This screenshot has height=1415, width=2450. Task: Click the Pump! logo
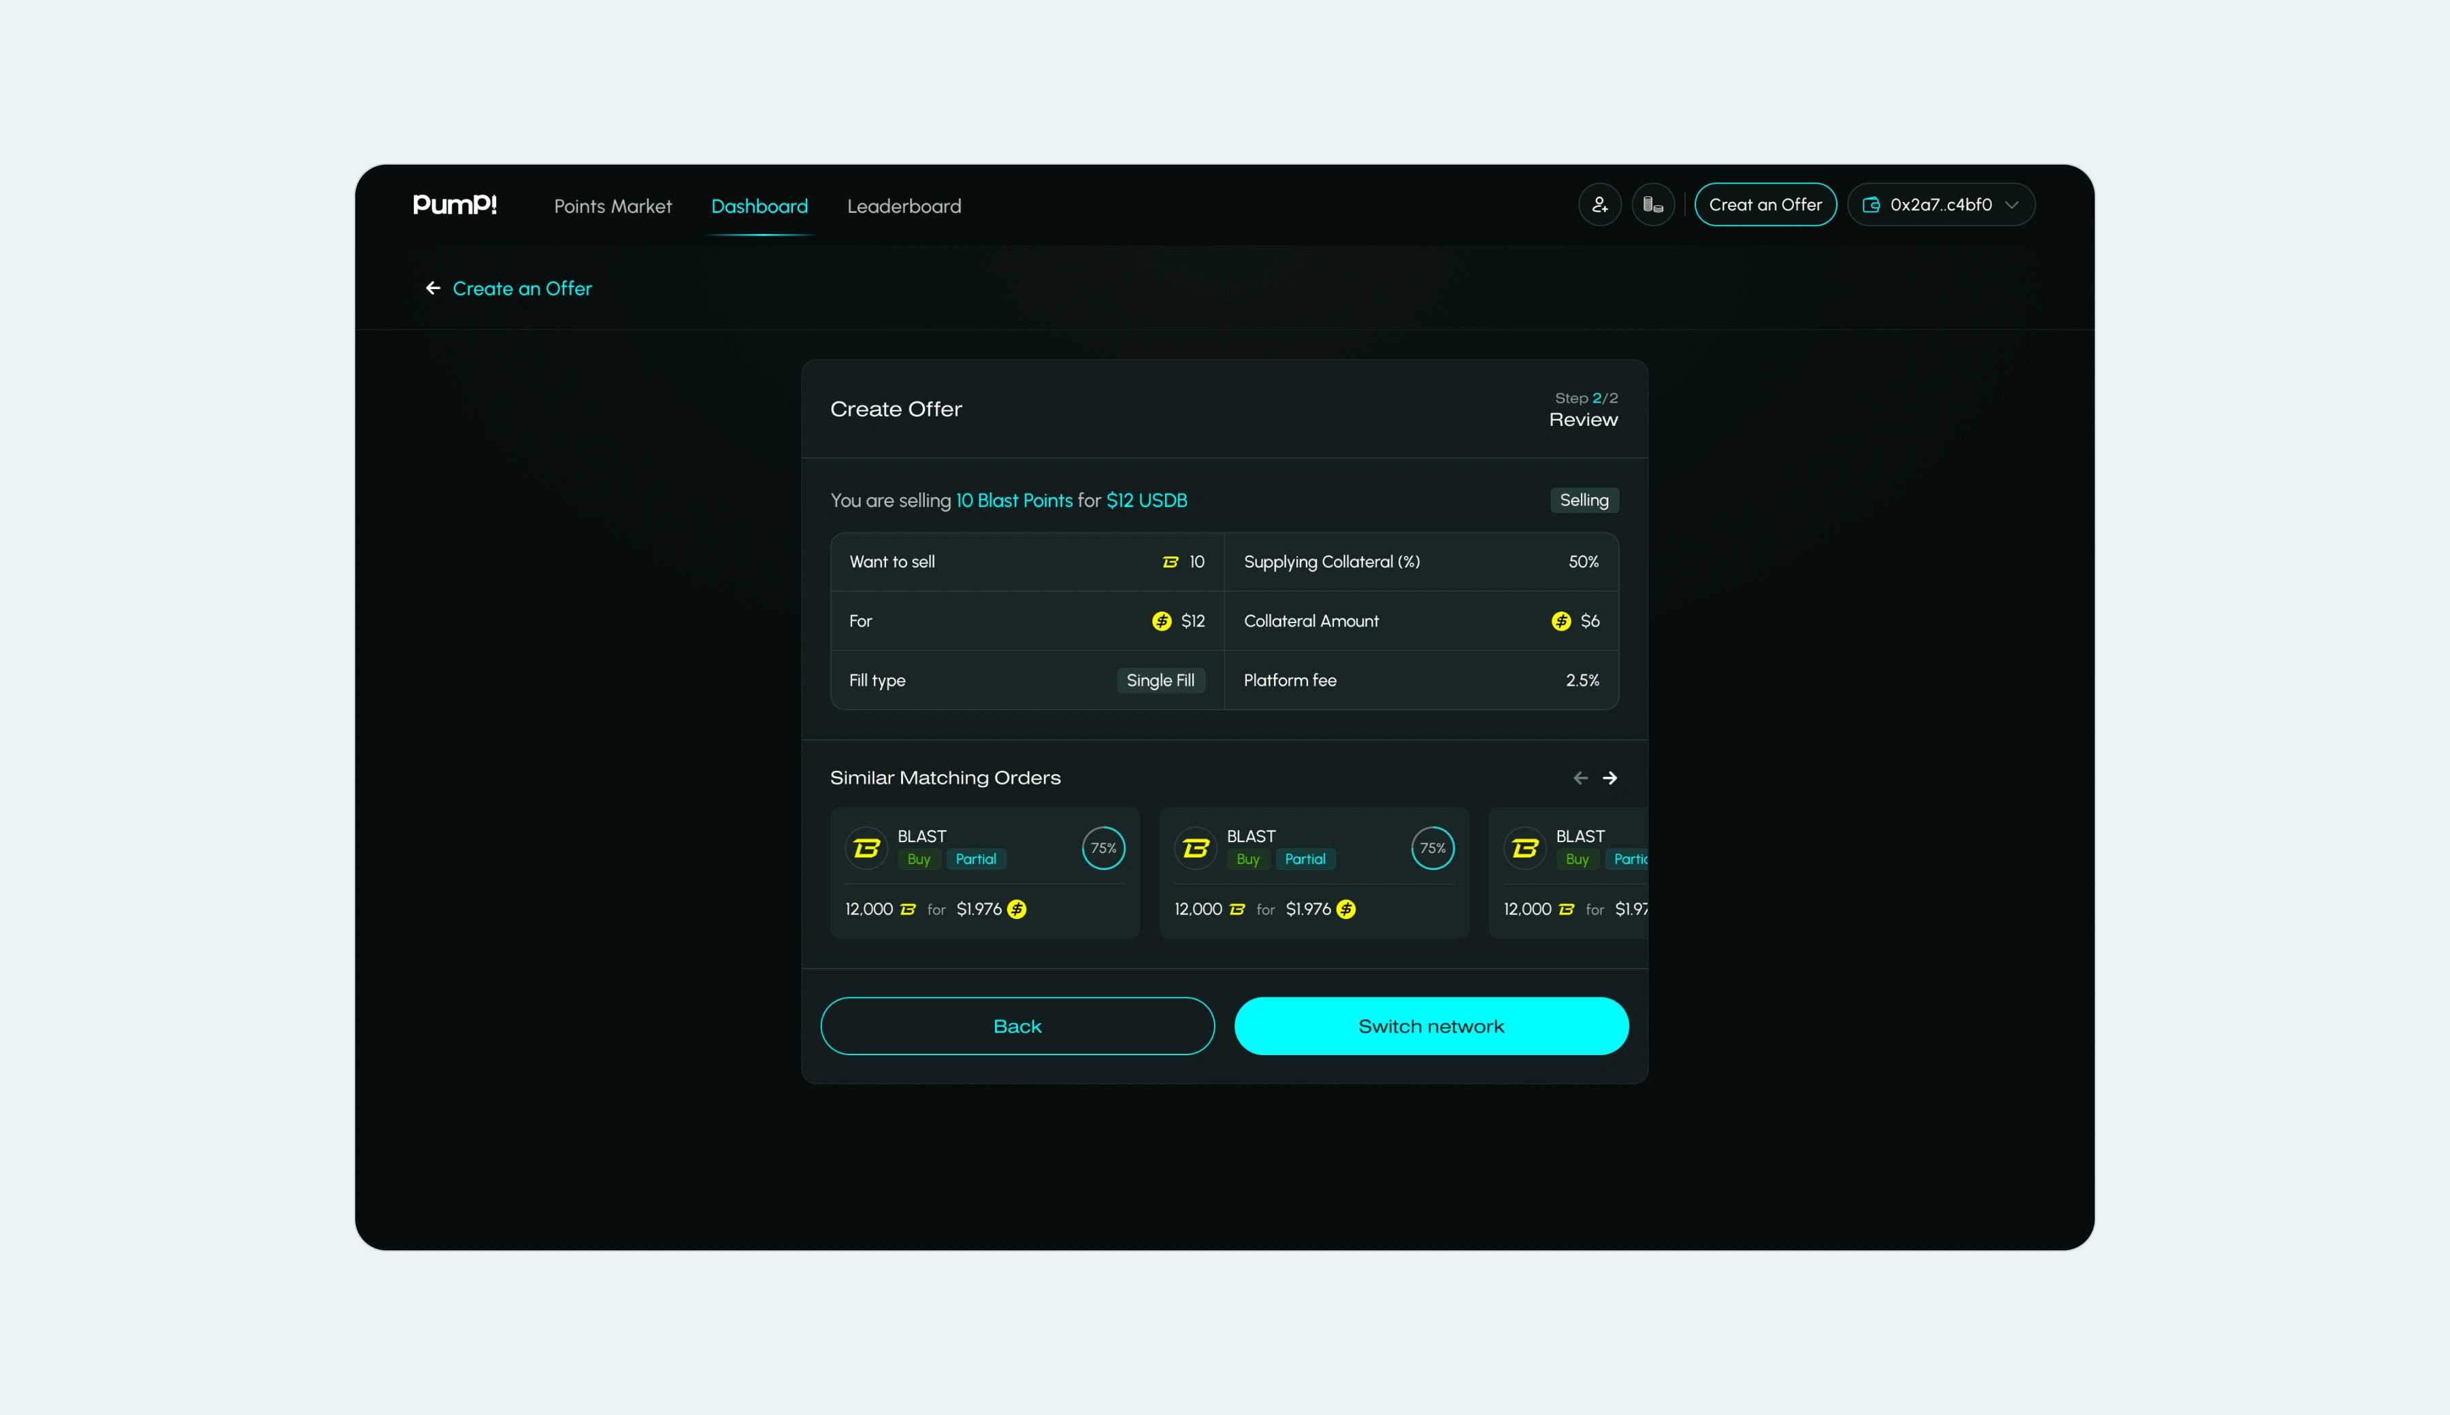click(x=454, y=205)
